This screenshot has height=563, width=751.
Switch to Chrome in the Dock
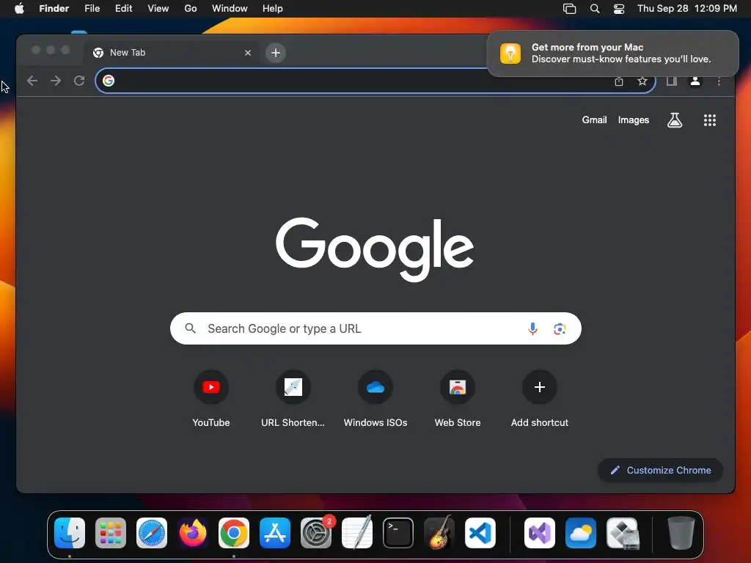(234, 533)
